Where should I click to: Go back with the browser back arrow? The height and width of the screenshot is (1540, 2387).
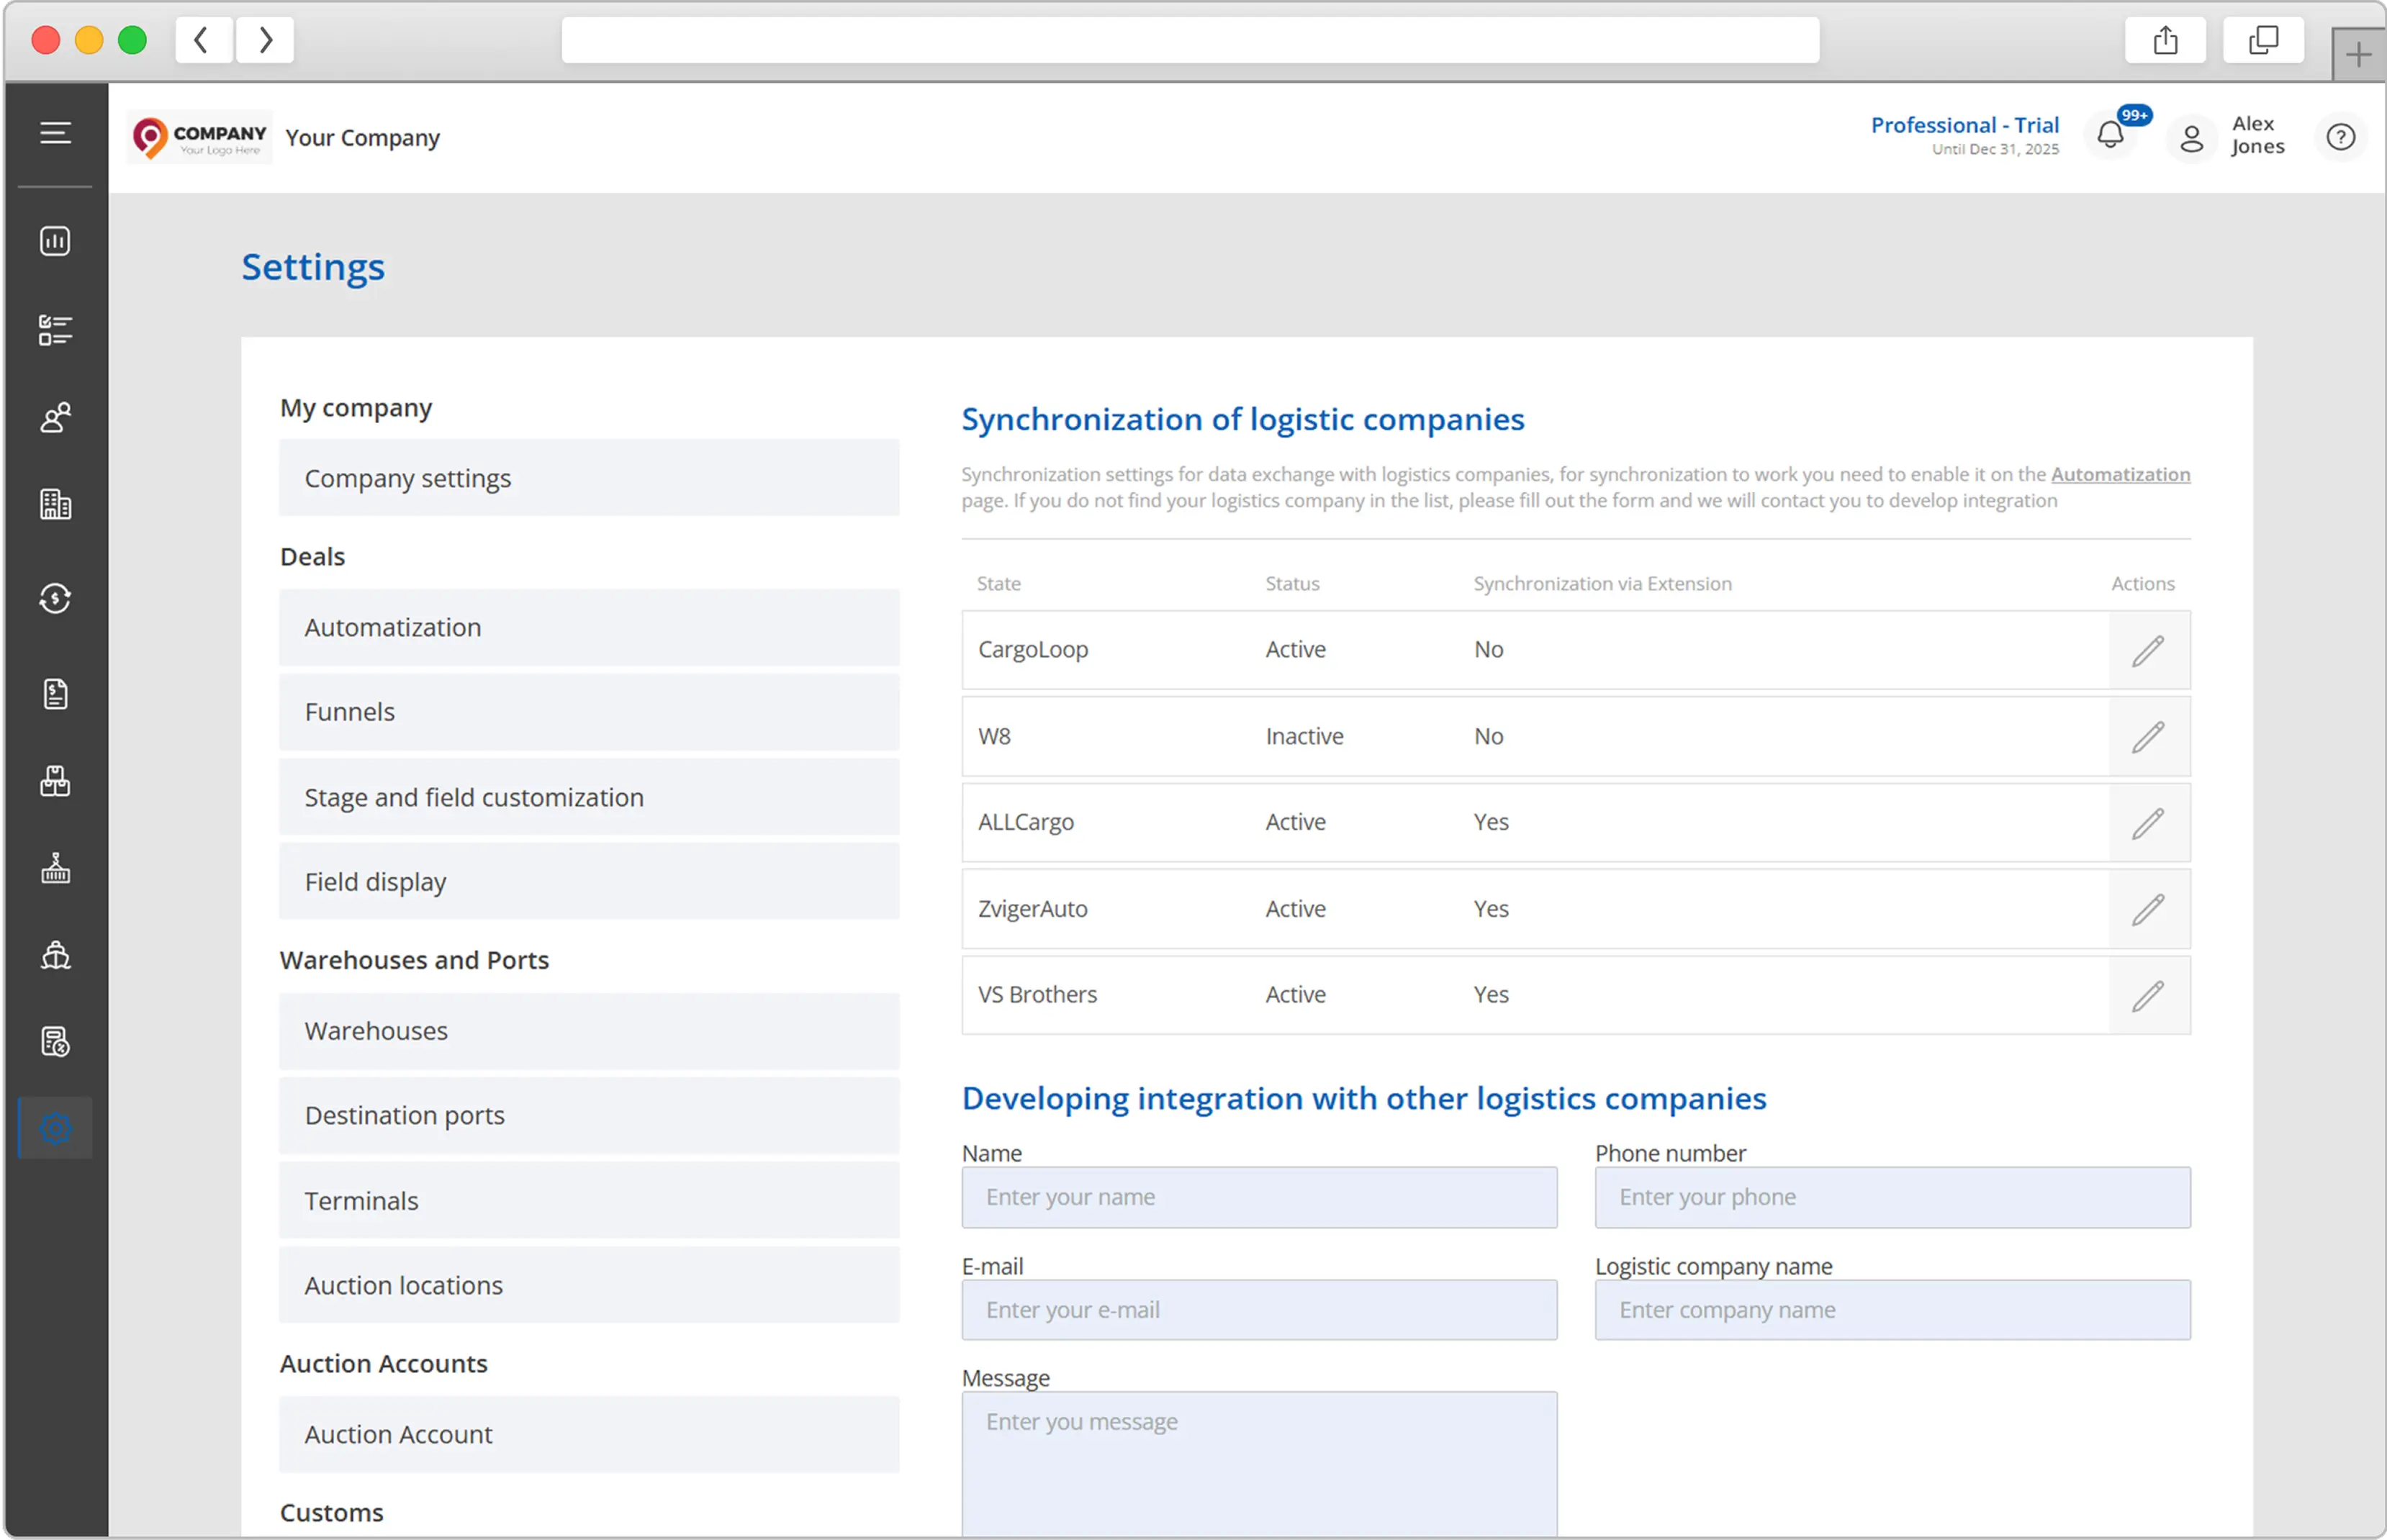coord(203,40)
